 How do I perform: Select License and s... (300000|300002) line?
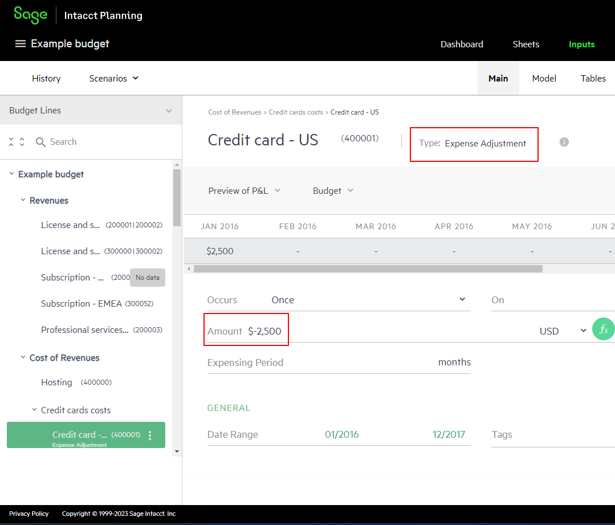[101, 251]
